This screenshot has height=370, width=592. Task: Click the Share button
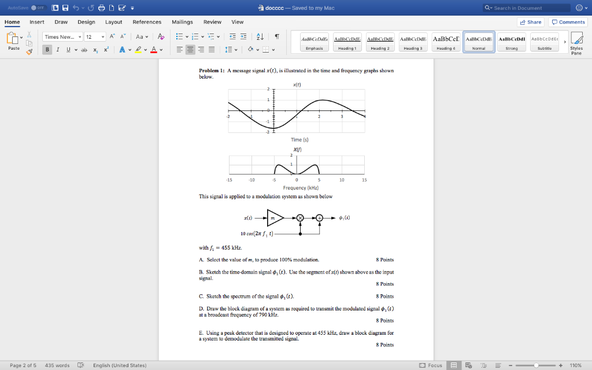click(531, 23)
